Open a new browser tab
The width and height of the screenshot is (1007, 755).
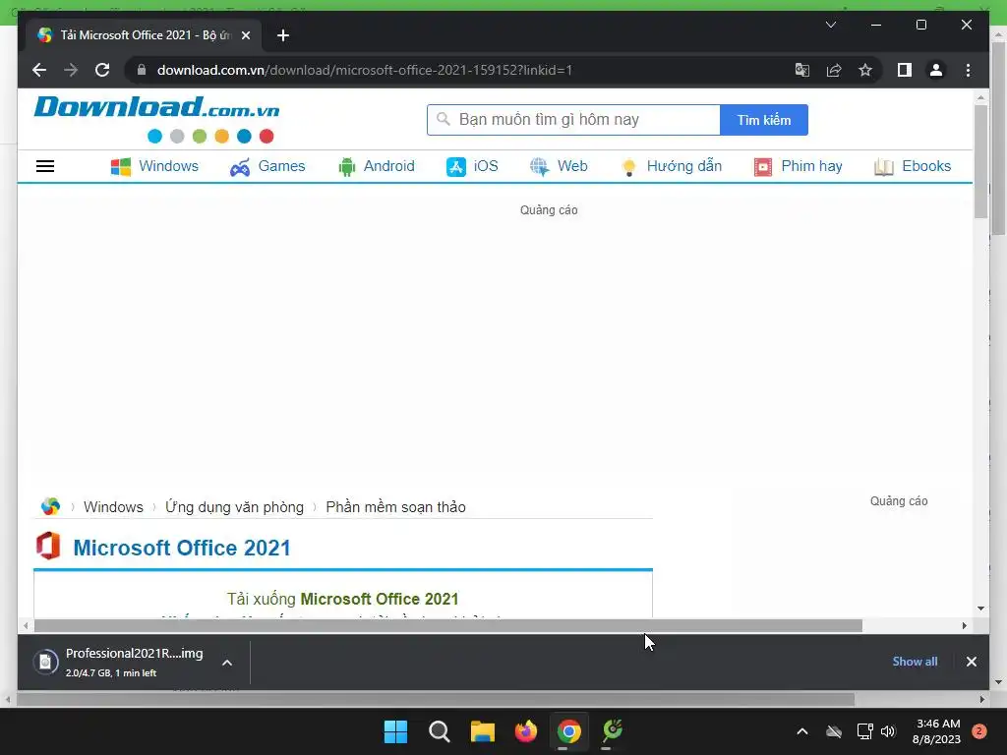coord(283,35)
